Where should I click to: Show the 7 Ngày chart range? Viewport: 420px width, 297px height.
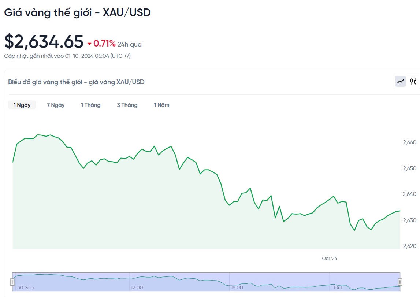(x=56, y=105)
